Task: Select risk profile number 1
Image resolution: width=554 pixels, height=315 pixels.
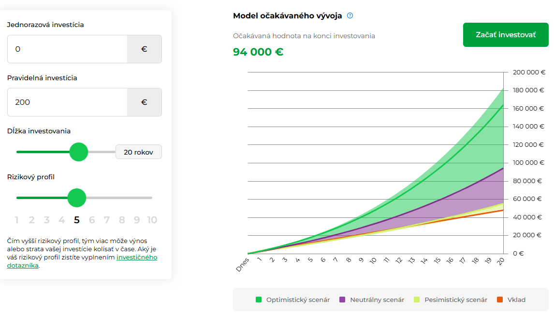Action: pyautogui.click(x=17, y=220)
